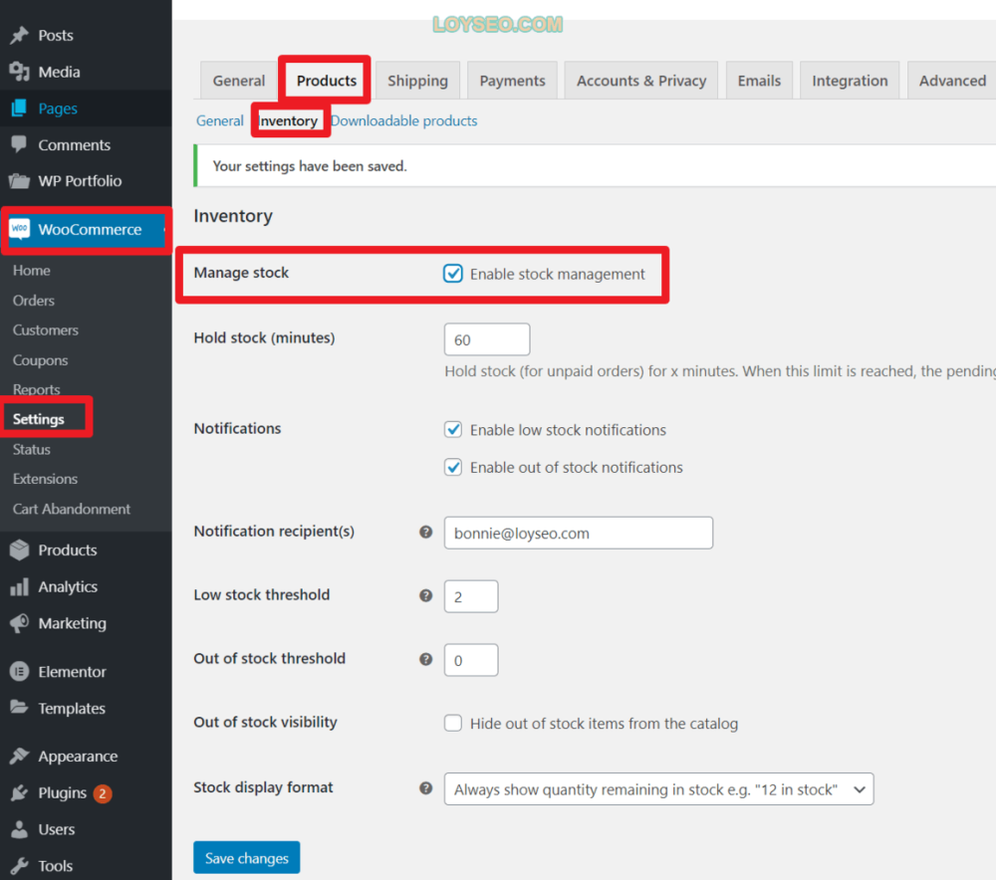Open the Analytics menu label
Viewport: 996px width, 880px height.
(x=68, y=586)
